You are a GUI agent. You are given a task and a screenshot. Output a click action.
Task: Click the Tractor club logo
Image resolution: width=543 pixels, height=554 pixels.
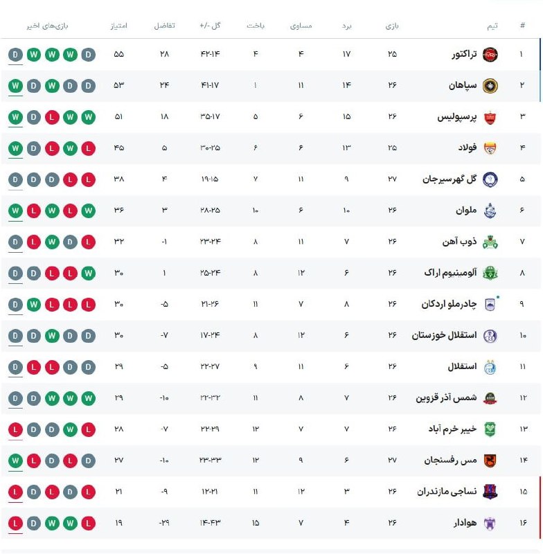[x=490, y=54]
